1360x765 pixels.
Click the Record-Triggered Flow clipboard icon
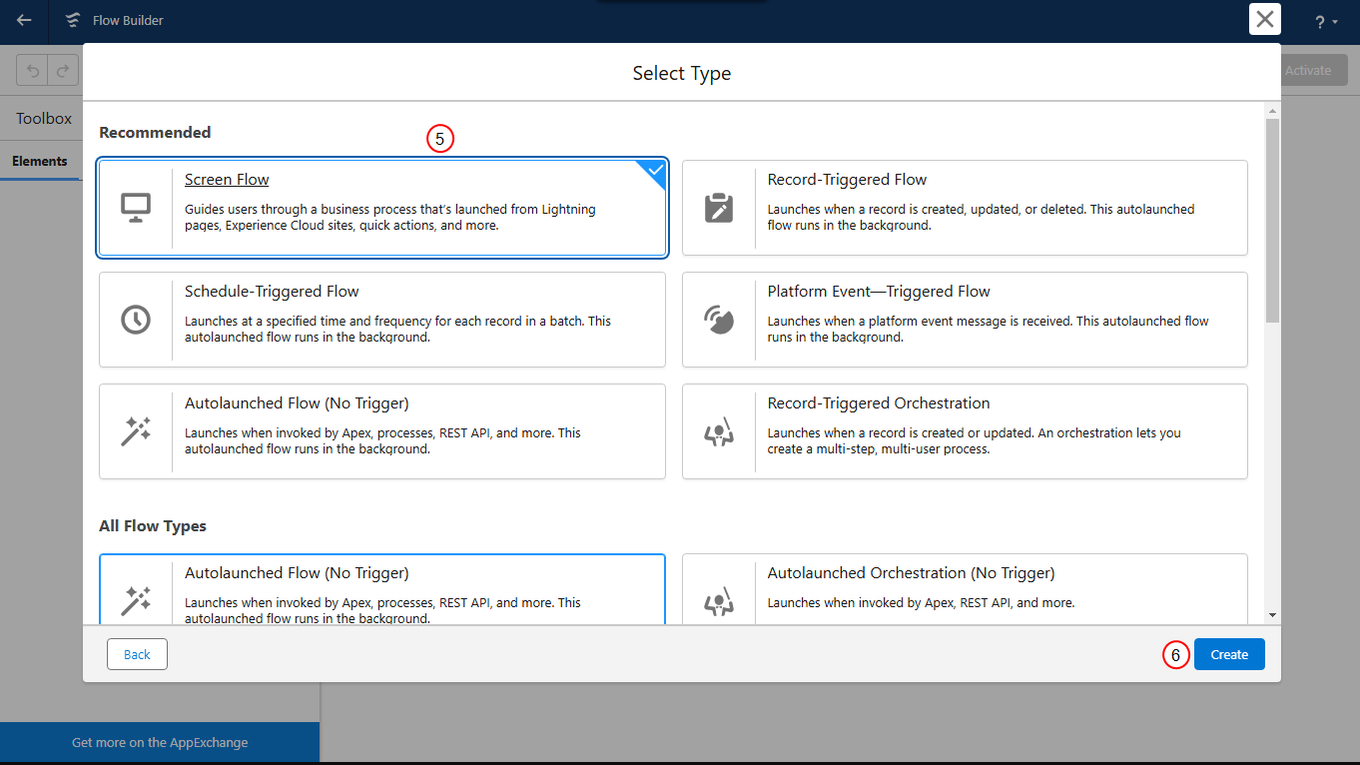tap(719, 208)
